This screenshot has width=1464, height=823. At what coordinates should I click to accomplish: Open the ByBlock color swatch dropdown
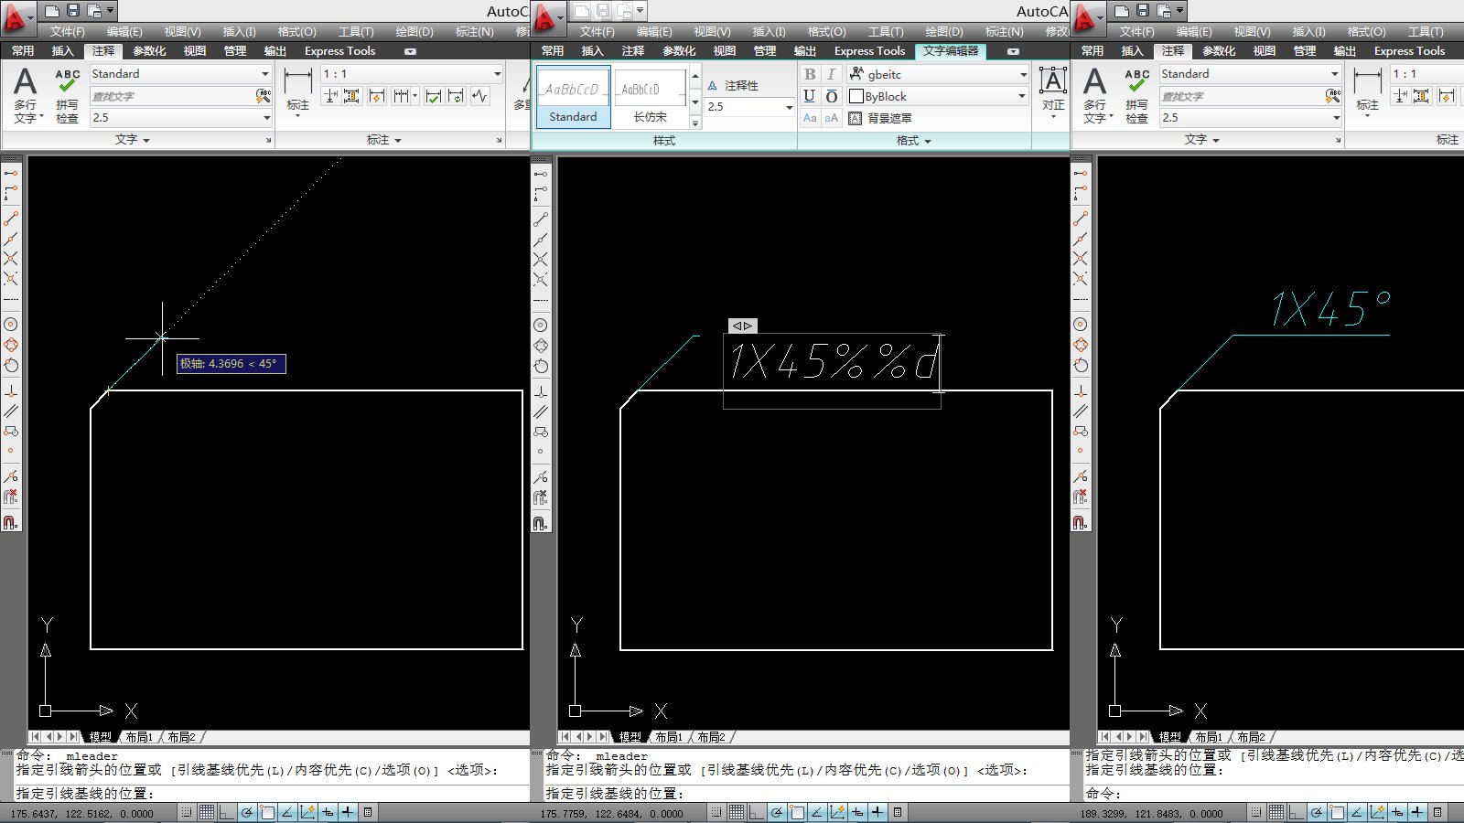pos(1020,96)
